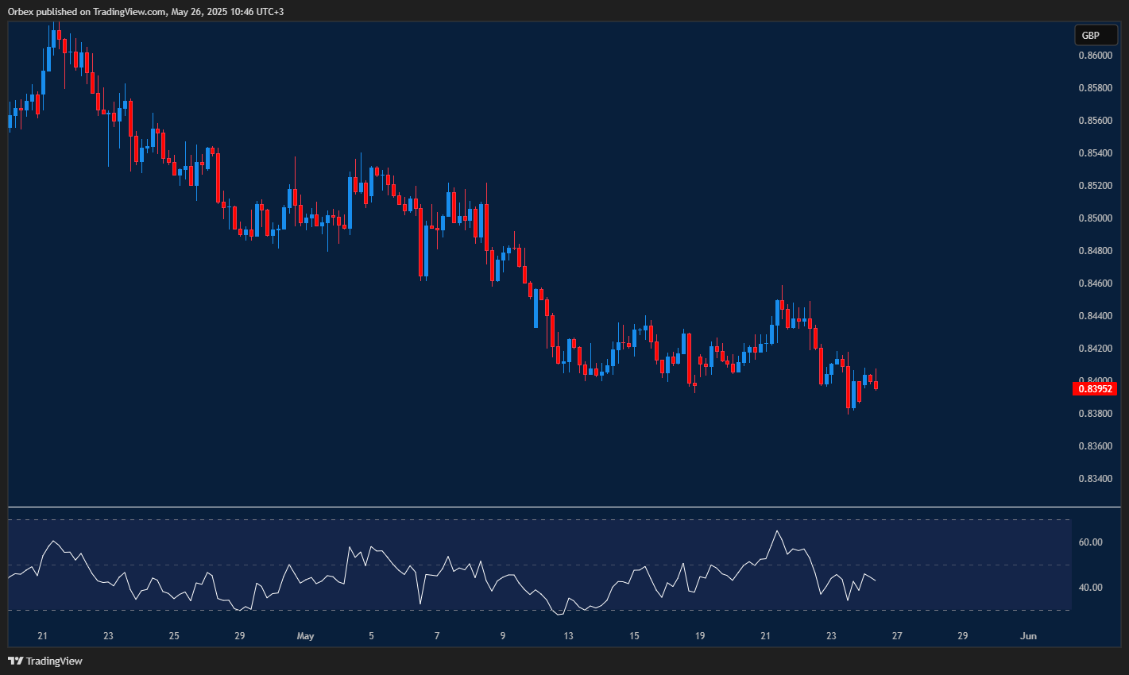Viewport: 1129px width, 675px height.
Task: Toggle the price scale by clicking 0.86000
Action: (x=1095, y=55)
